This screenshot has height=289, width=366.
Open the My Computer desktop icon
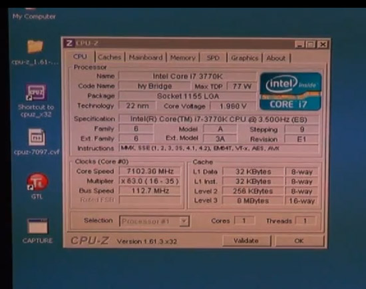[x=34, y=14]
